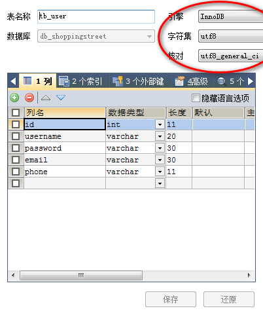Click length cell '11' for phone
Screen dimensions: 263x315
(x=179, y=172)
